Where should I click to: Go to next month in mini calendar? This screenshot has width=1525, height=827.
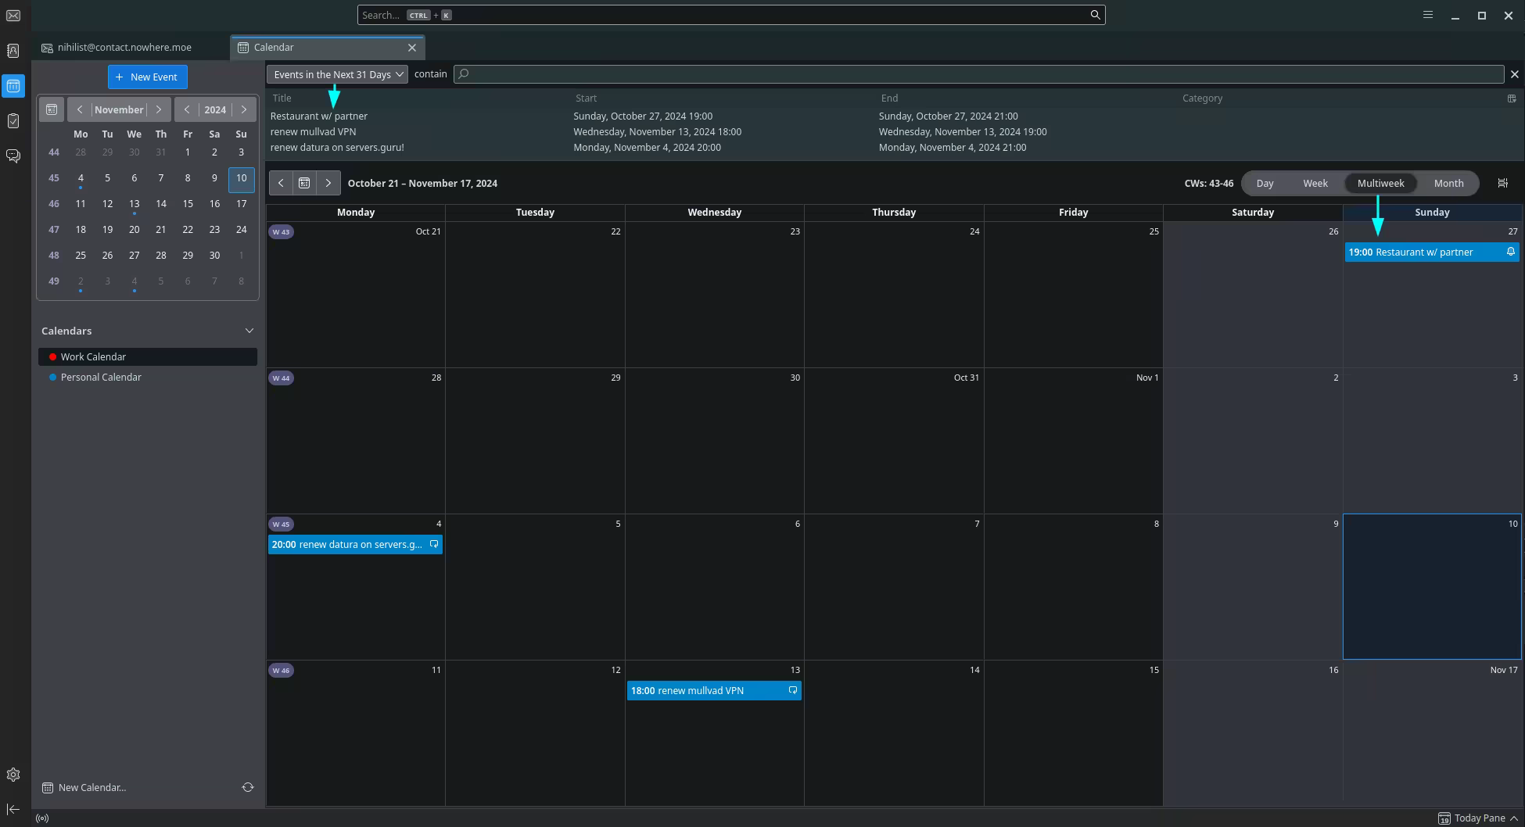[x=159, y=109]
